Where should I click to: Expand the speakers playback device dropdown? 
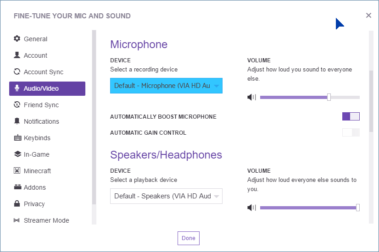tap(166, 196)
